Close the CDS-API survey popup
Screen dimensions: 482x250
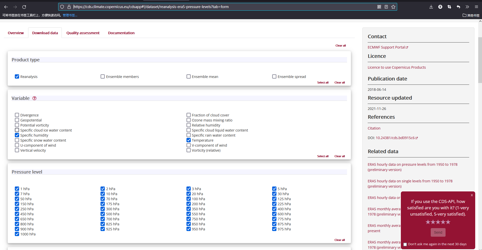pyautogui.click(x=472, y=195)
